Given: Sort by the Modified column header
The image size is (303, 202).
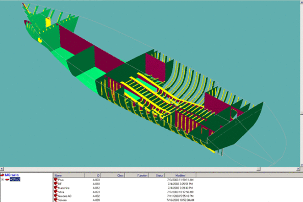Looking at the screenshot, I should coord(180,175).
